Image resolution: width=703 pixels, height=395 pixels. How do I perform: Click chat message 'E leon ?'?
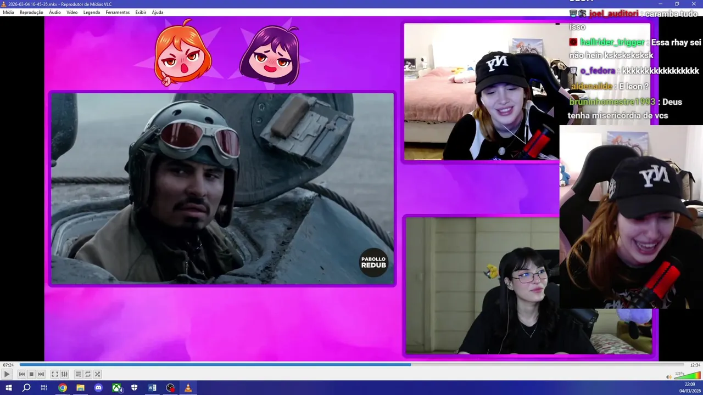pyautogui.click(x=633, y=87)
